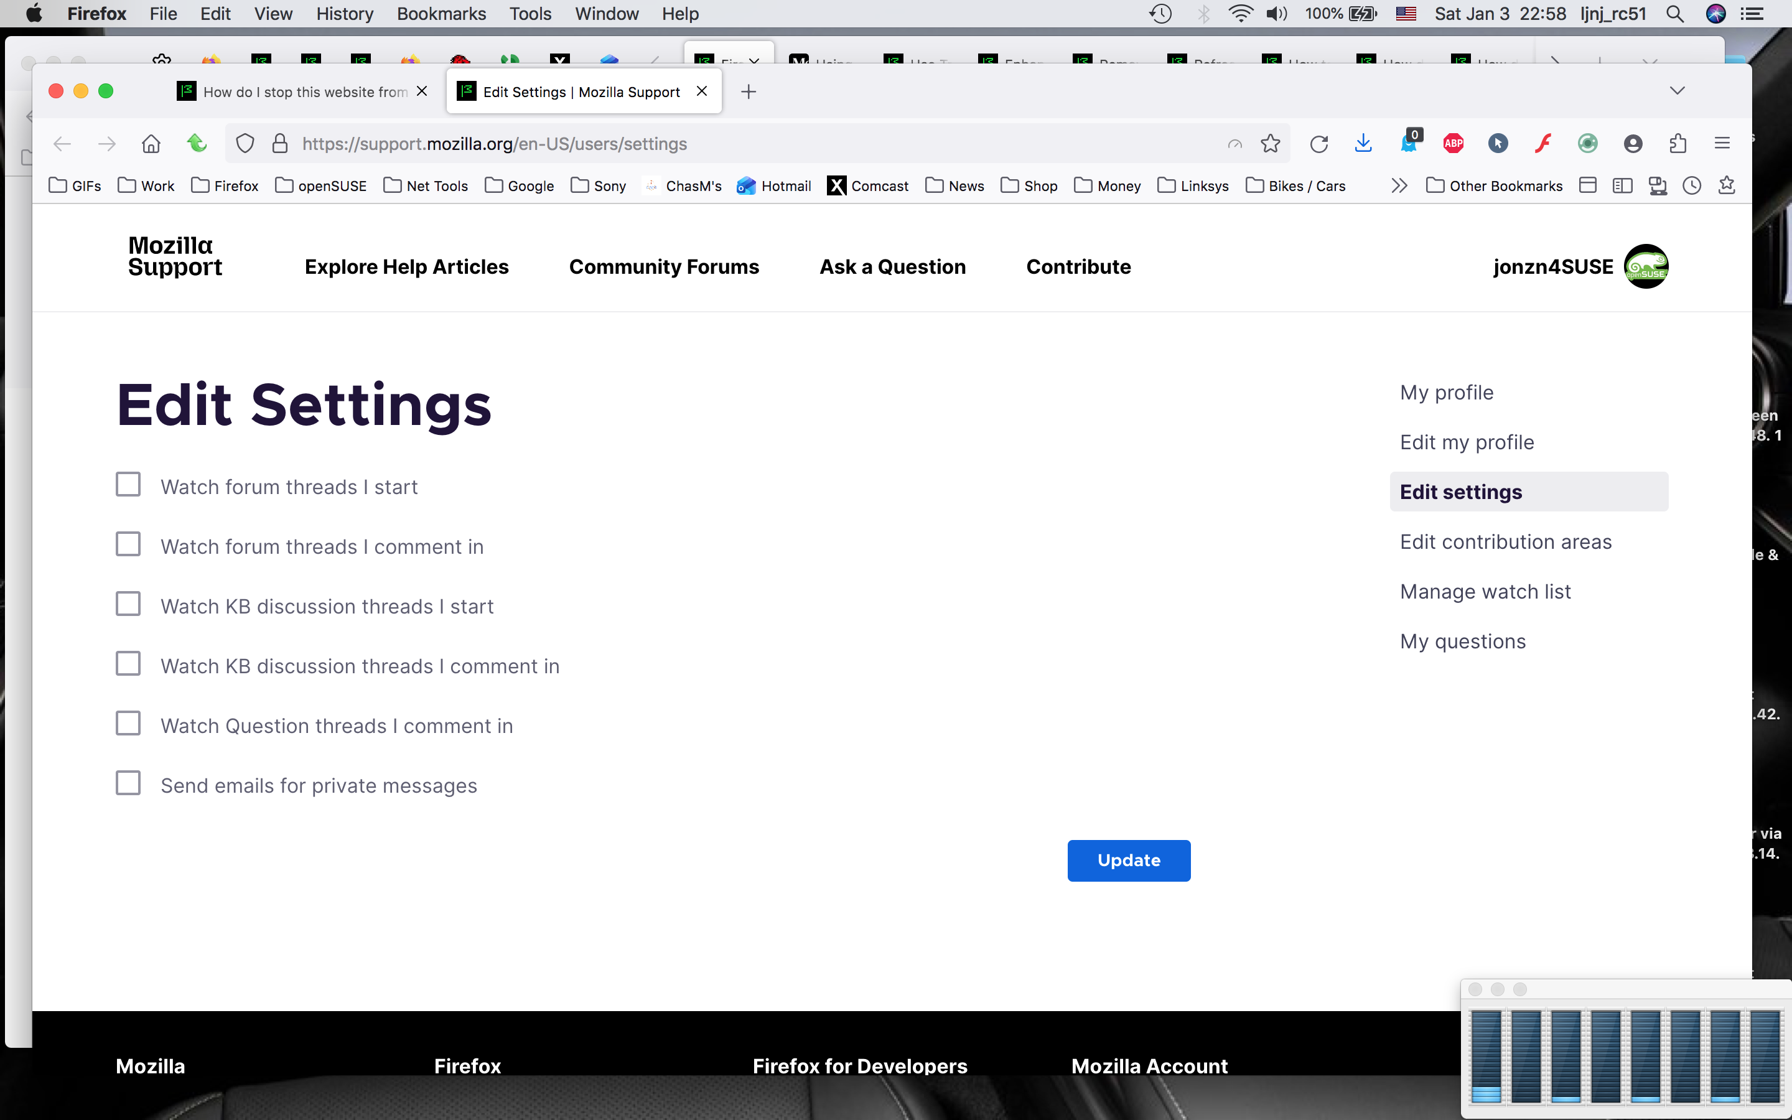Click the Home toolbar icon
The width and height of the screenshot is (1792, 1120).
coord(151,144)
